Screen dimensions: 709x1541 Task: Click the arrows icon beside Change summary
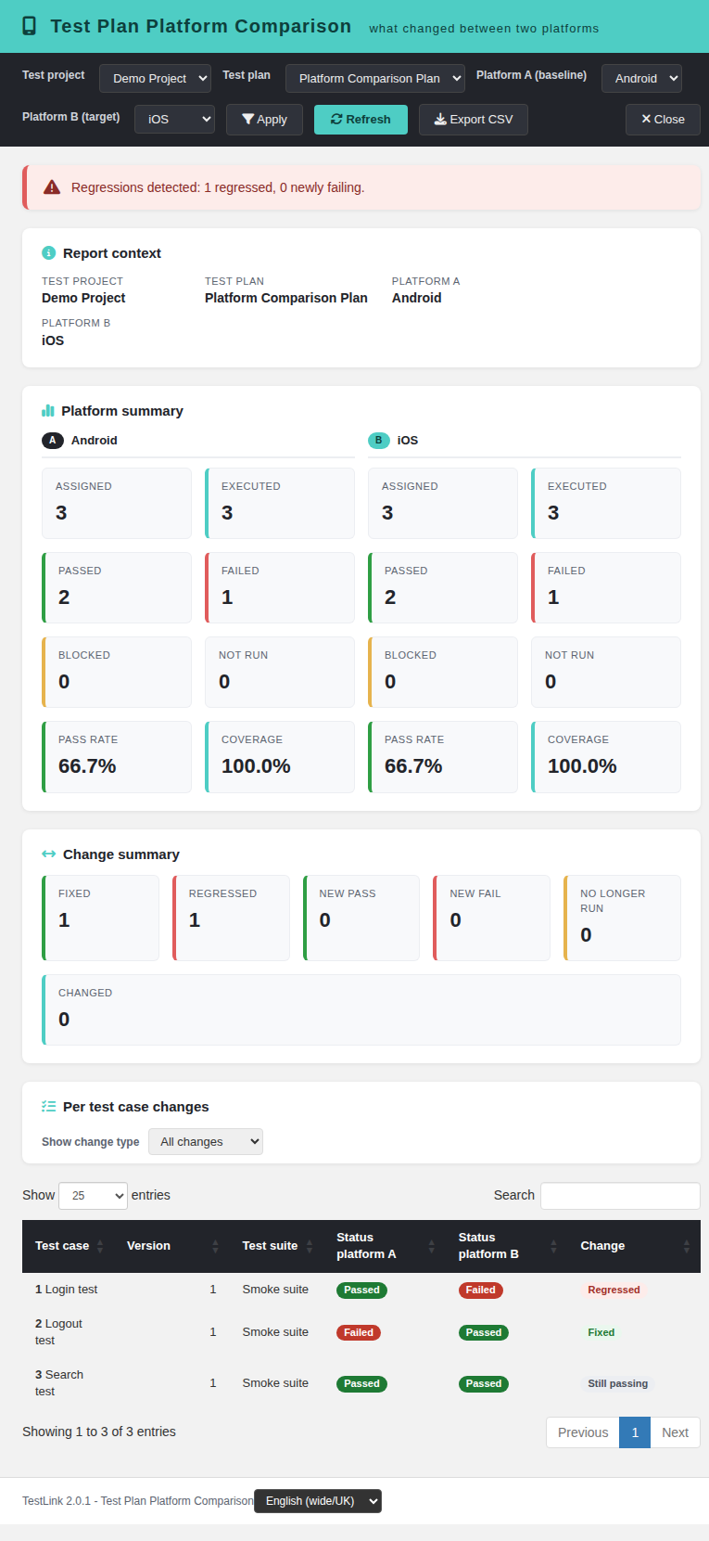(x=49, y=854)
